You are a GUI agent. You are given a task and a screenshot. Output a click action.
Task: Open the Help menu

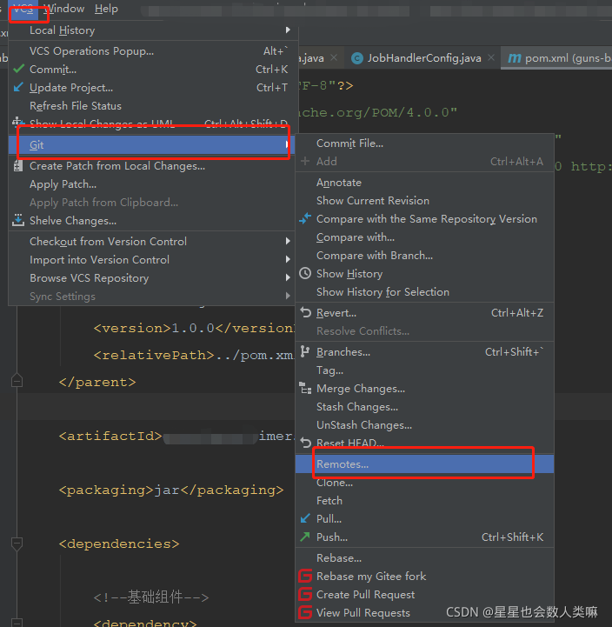click(x=106, y=9)
